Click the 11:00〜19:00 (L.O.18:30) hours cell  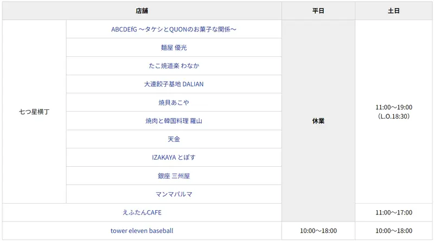coord(394,112)
